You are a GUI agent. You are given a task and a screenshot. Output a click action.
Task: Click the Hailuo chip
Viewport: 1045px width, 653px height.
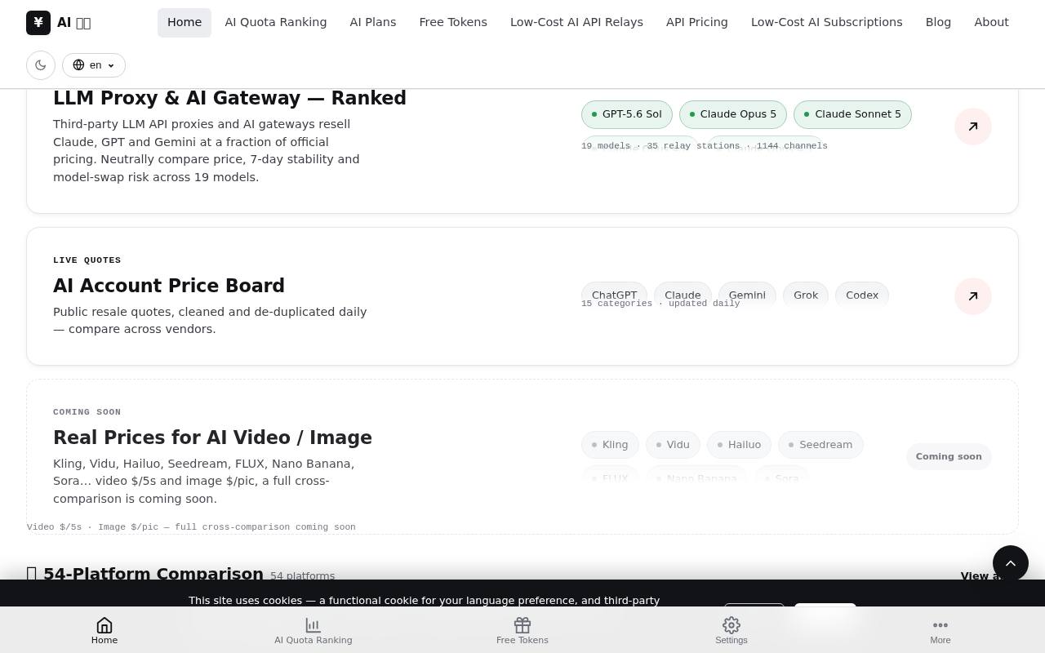point(740,445)
